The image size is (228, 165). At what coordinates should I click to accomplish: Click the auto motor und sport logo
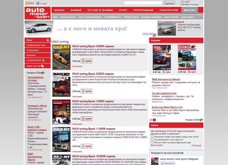[x=38, y=13]
